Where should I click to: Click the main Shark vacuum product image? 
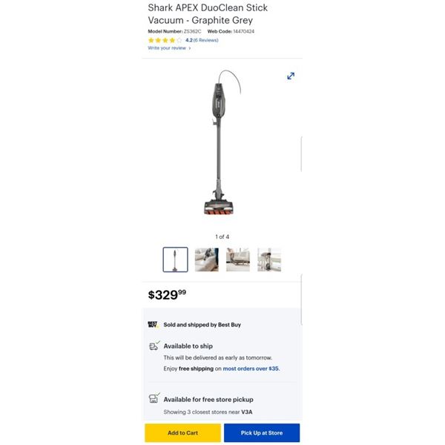(x=222, y=142)
